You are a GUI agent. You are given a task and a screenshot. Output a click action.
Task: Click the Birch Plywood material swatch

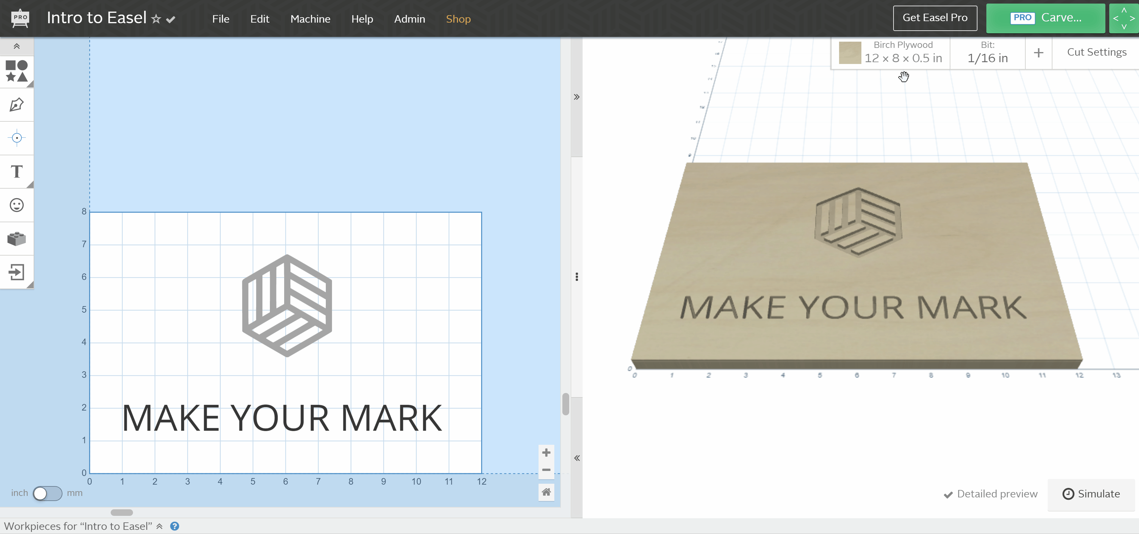tap(849, 53)
